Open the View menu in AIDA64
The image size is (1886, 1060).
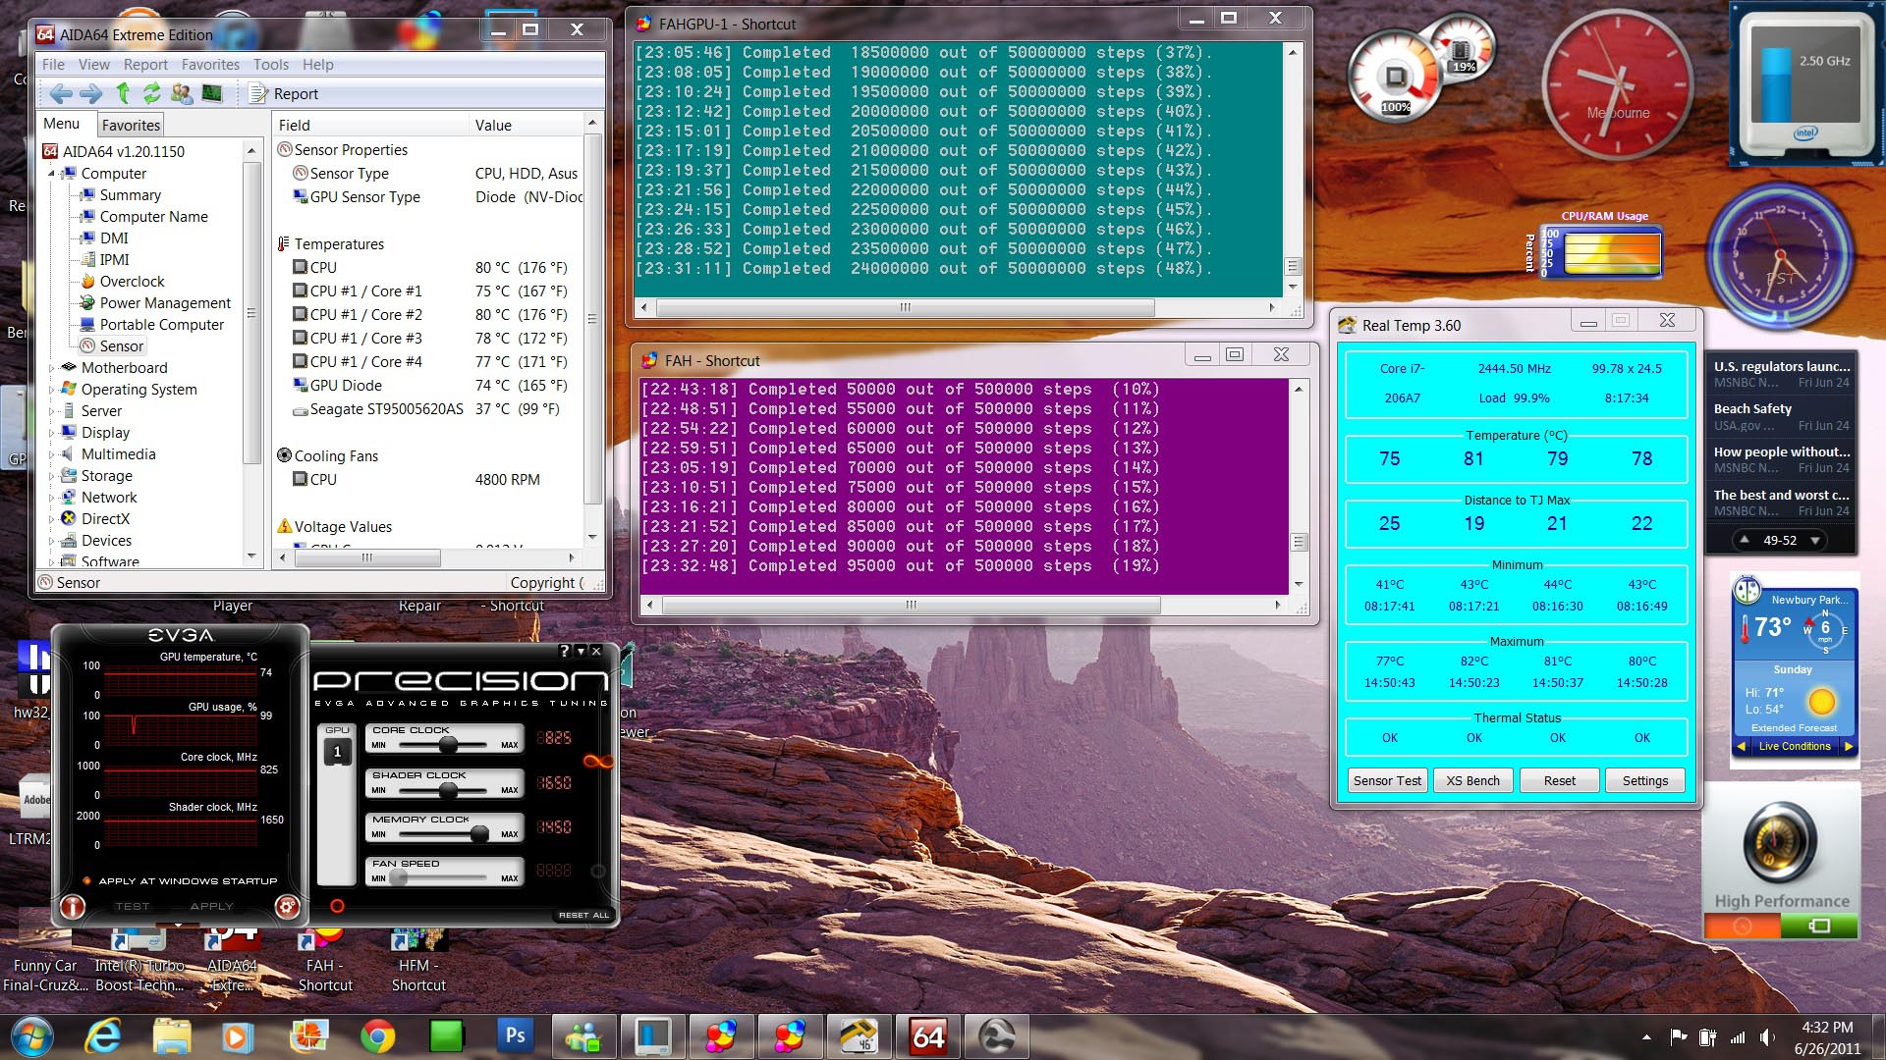pos(94,64)
